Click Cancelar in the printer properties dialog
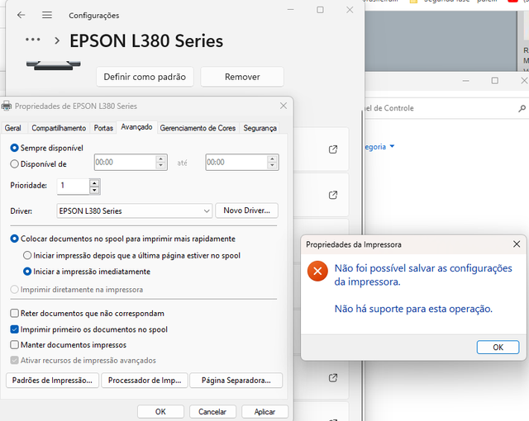Viewport: 529px width, 421px height. pyautogui.click(x=212, y=412)
